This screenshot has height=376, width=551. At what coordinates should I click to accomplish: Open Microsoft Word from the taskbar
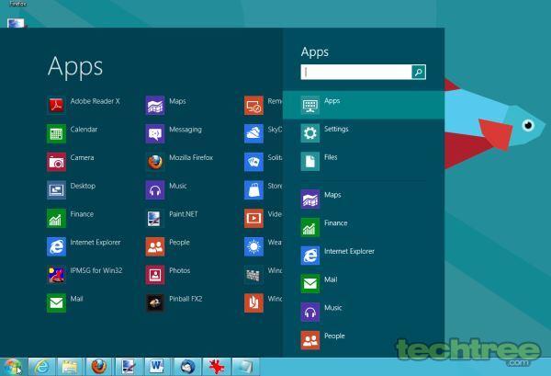pos(157,367)
